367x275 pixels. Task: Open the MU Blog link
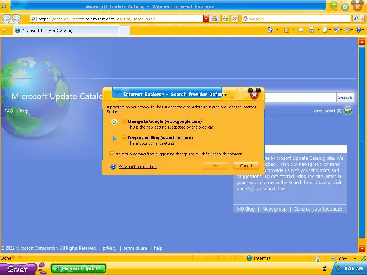(x=246, y=209)
